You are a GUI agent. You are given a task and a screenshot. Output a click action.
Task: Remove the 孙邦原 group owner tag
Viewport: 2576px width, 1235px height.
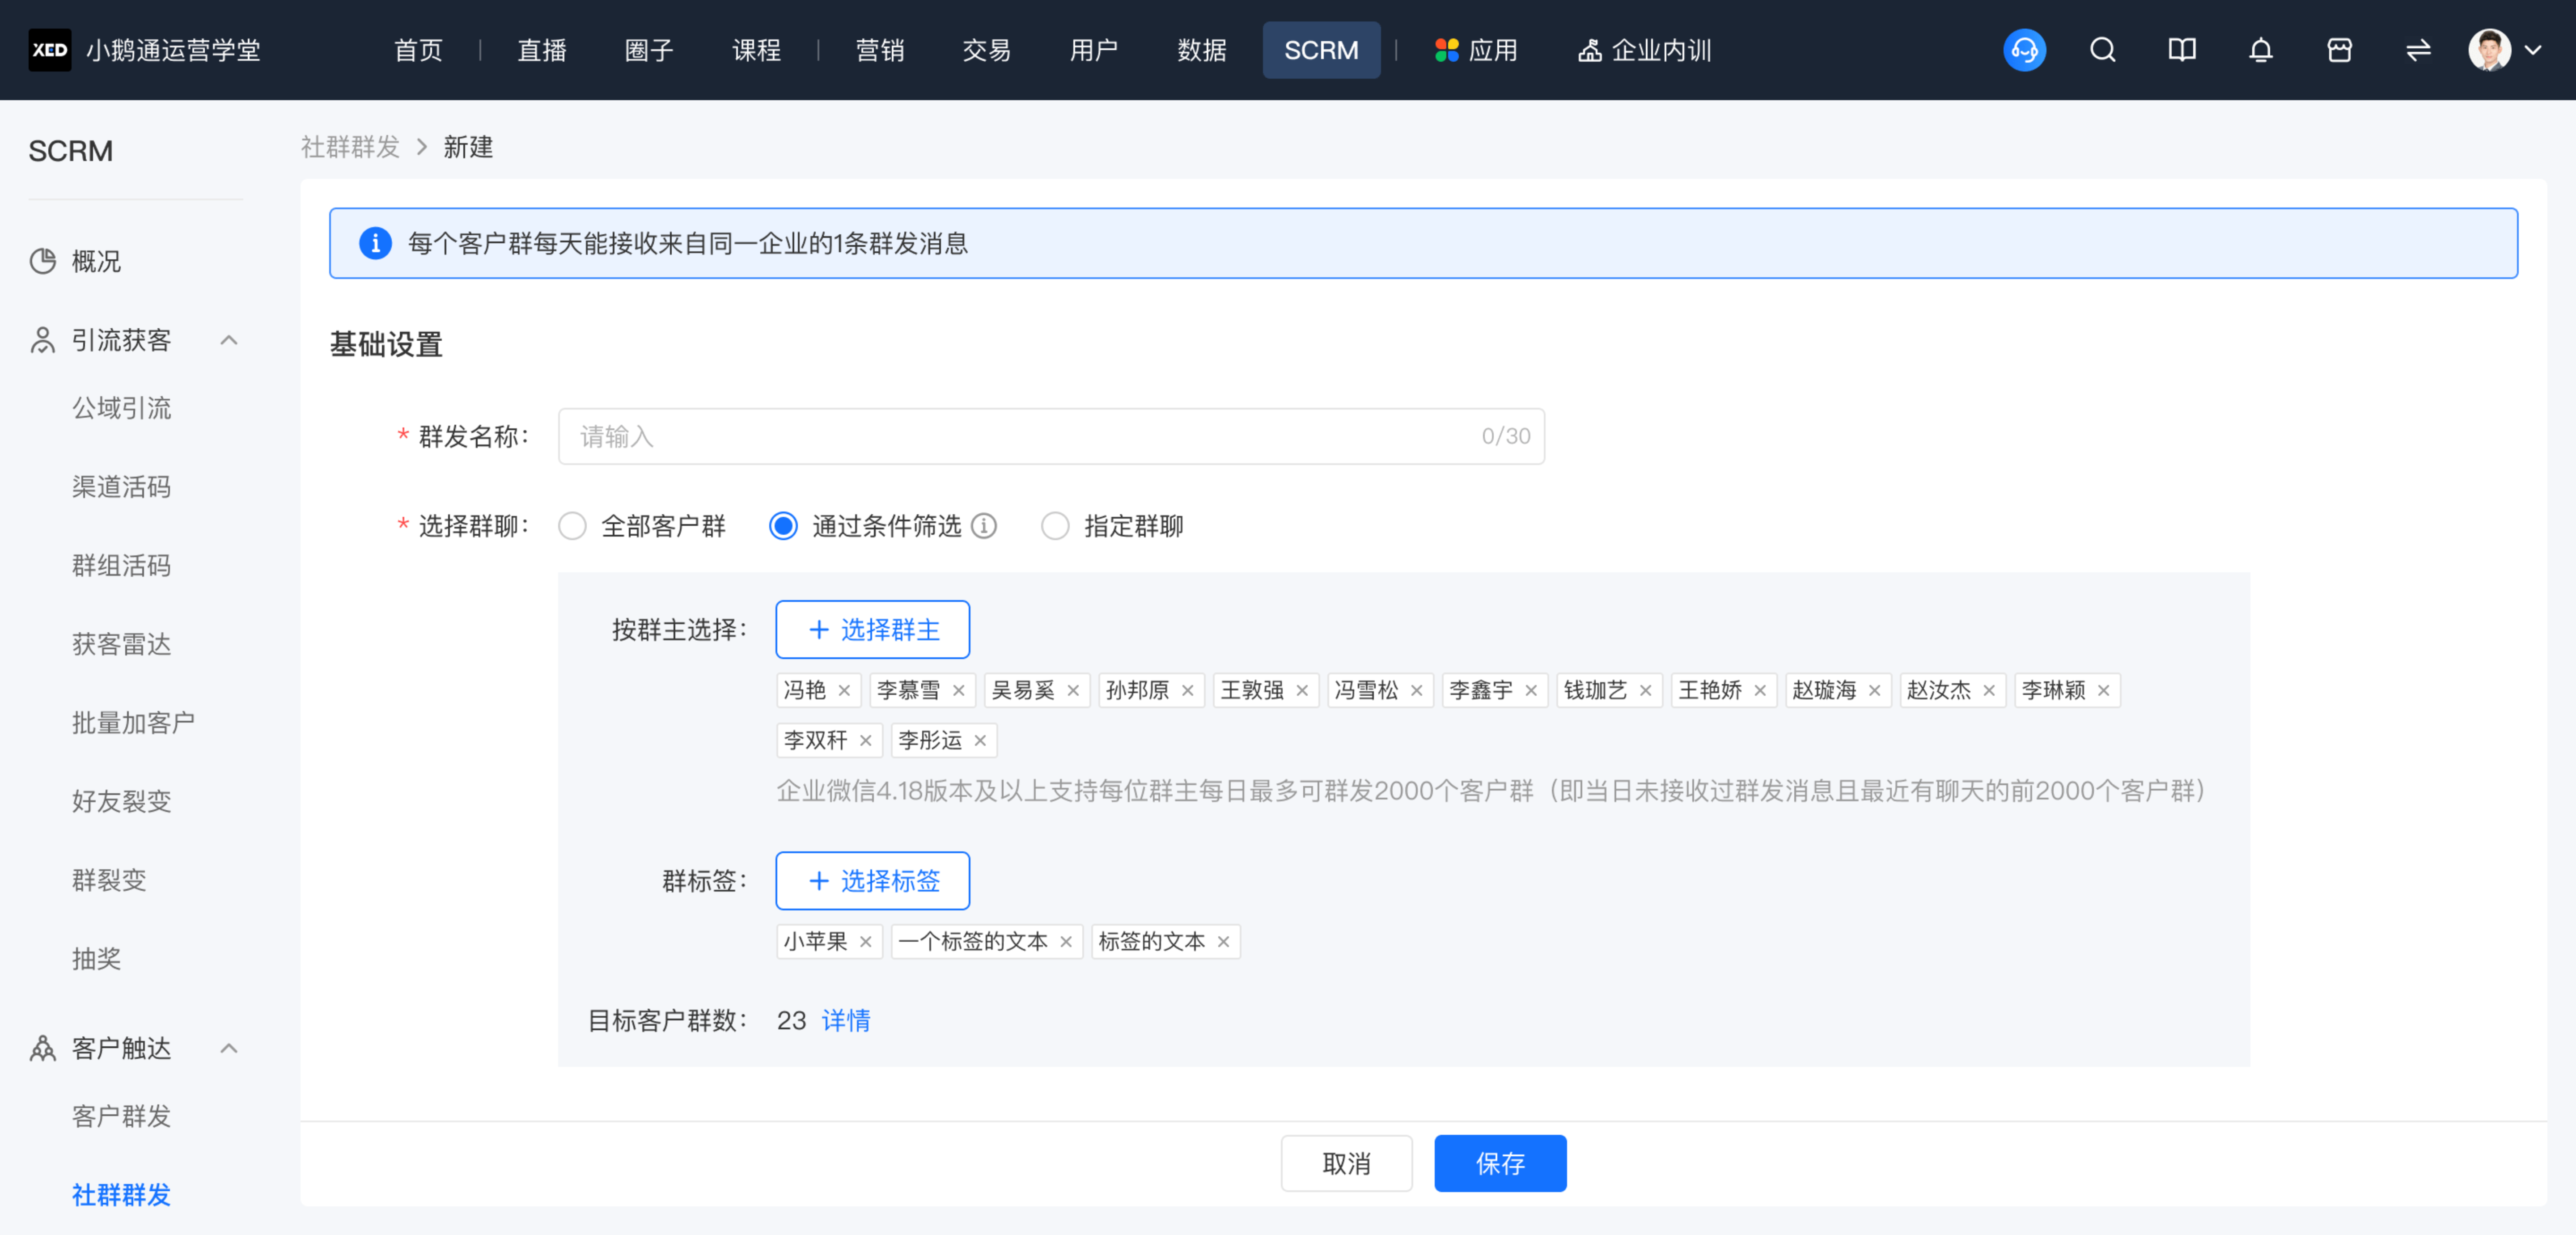(1187, 691)
